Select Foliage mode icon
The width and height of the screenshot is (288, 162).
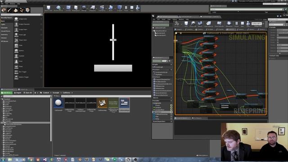click(22, 10)
